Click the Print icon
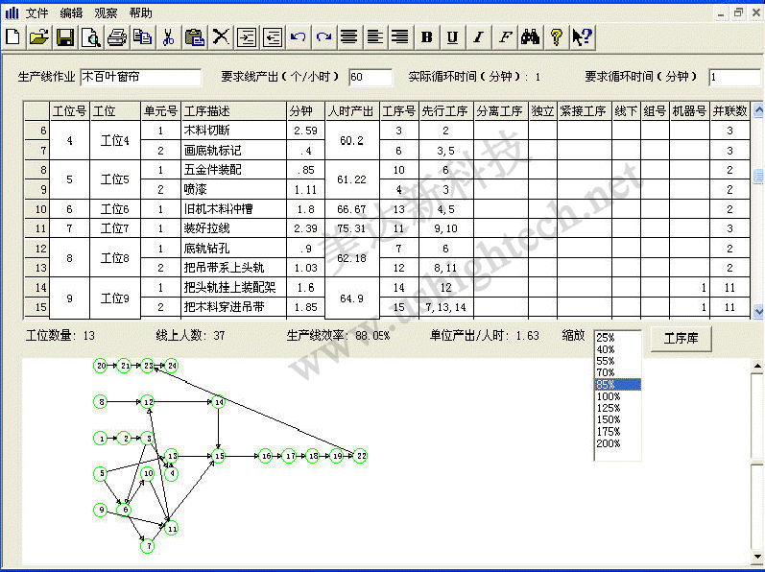Viewport: 765px width, 572px height. click(x=117, y=37)
